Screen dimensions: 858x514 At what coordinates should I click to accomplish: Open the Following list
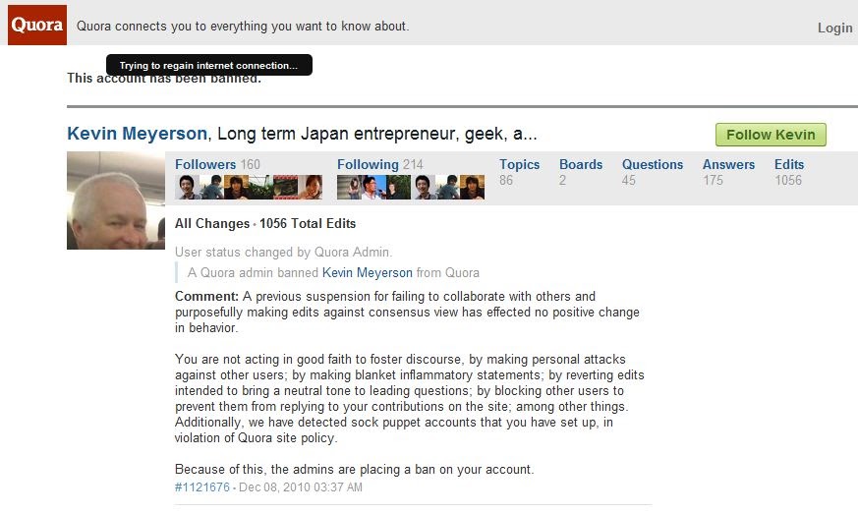point(368,164)
